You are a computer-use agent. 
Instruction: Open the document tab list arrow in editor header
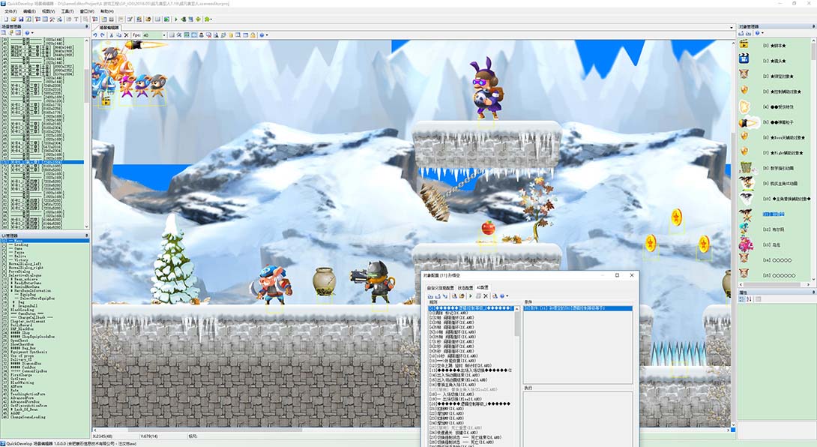pyautogui.click(x=732, y=27)
